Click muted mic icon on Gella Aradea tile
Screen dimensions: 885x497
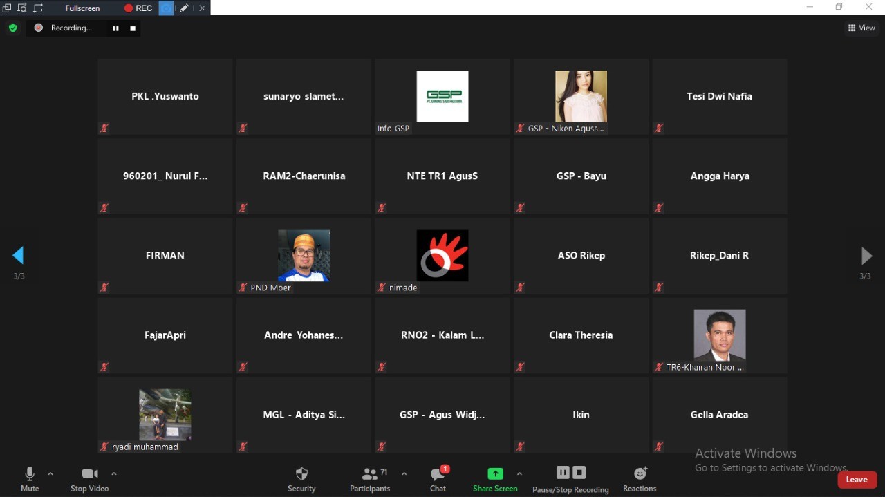coord(659,447)
